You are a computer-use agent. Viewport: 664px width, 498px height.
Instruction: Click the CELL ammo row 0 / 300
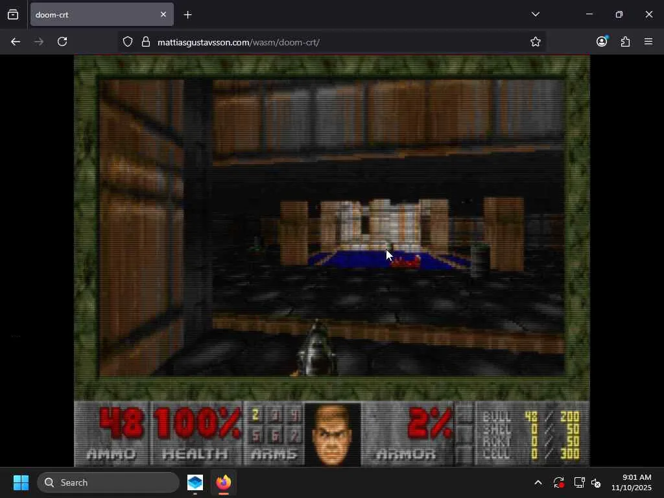click(531, 454)
